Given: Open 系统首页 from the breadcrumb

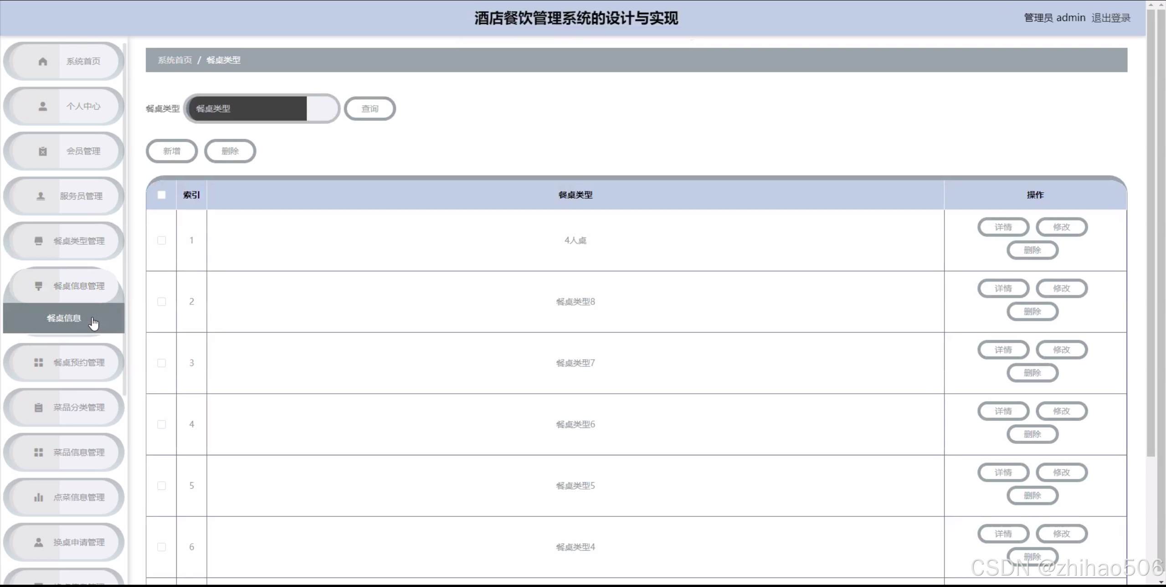Looking at the screenshot, I should click(175, 60).
